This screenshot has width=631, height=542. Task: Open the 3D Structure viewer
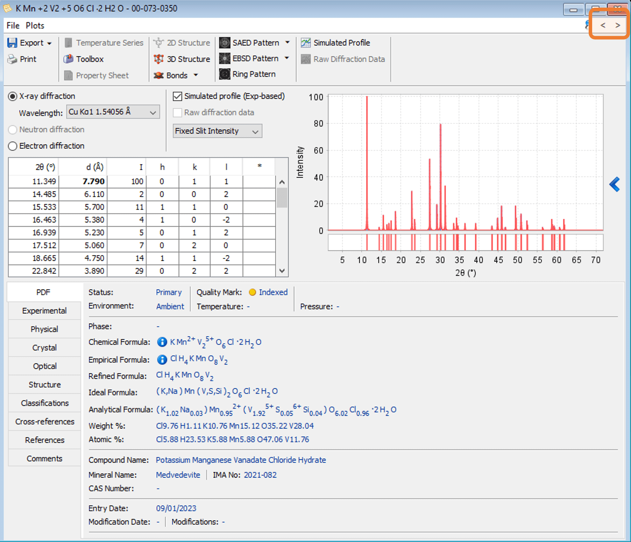click(x=182, y=59)
